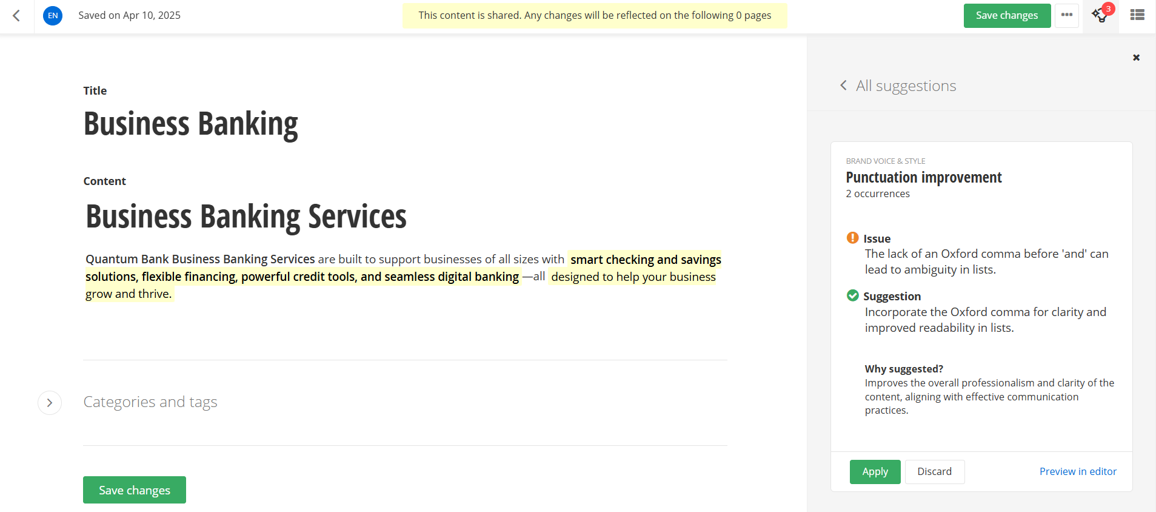1156x512 pixels.
Task: Click the orange Issue warning icon
Action: click(852, 238)
